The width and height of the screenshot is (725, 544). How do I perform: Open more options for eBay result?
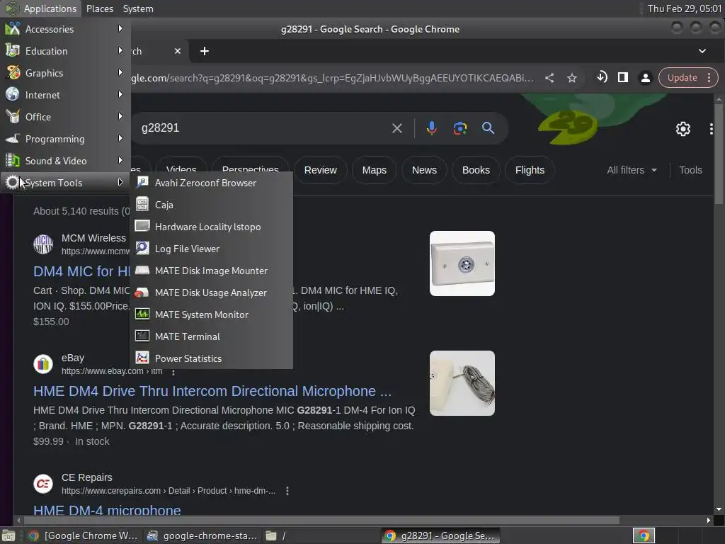point(173,371)
